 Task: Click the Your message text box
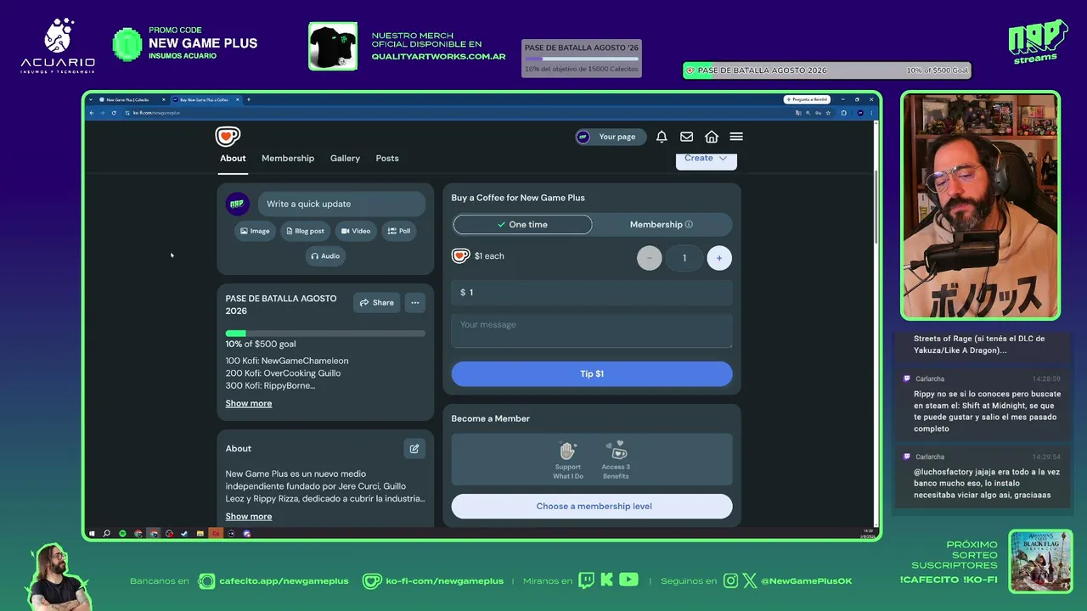pyautogui.click(x=592, y=331)
